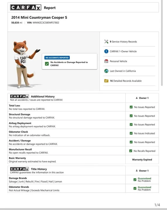Click the CARFAX logo beside Title History
Image resolution: width=167 pixels, height=210 pixels.
point(20,169)
